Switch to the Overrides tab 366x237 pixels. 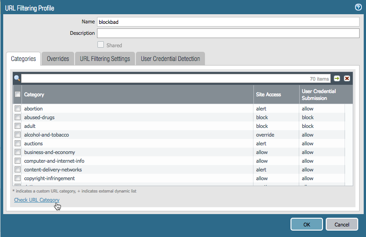pyautogui.click(x=58, y=59)
